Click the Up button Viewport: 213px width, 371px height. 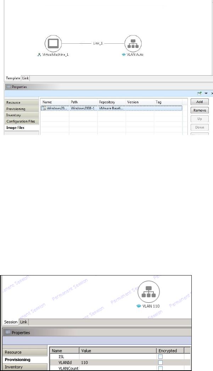point(200,119)
